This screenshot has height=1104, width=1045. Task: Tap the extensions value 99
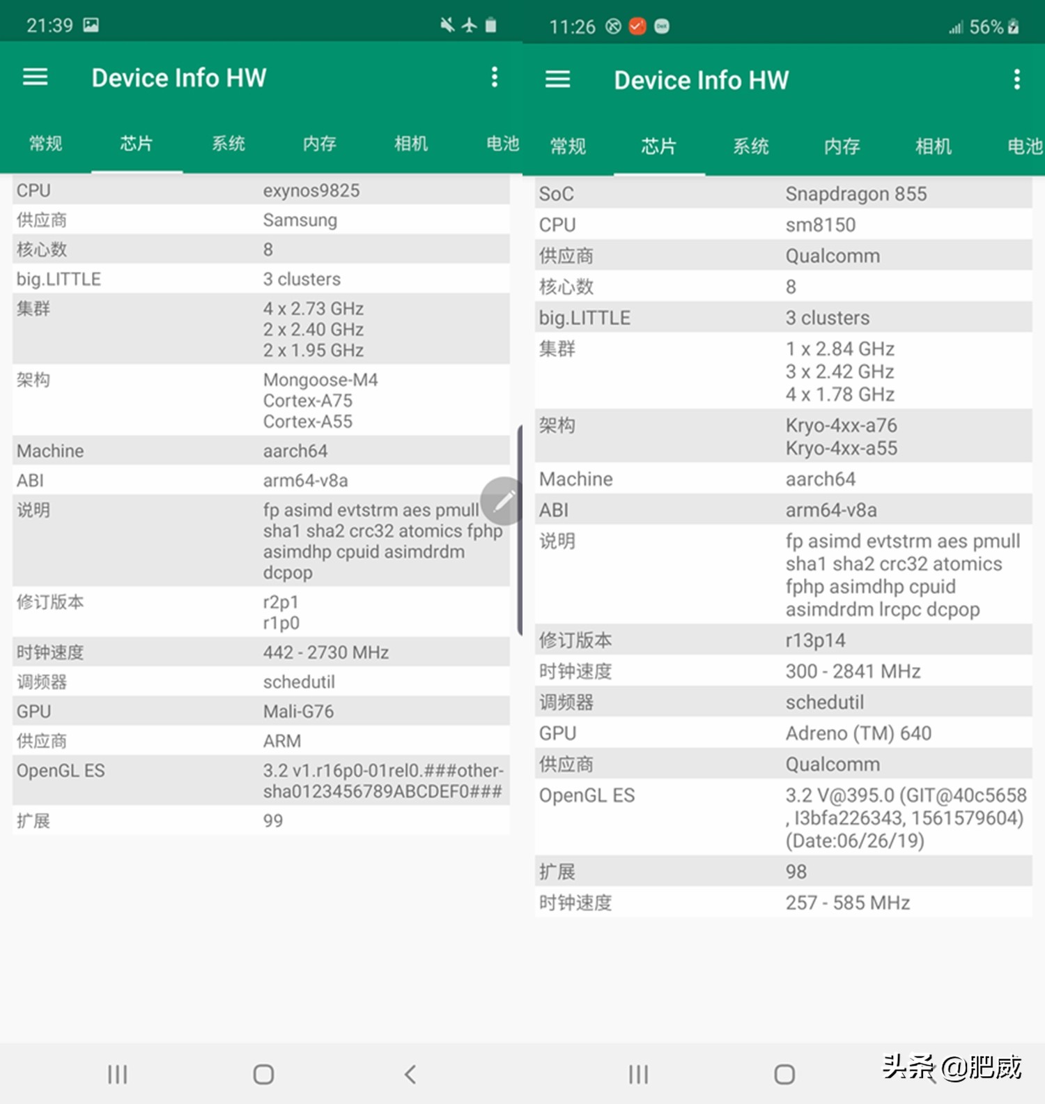(273, 821)
